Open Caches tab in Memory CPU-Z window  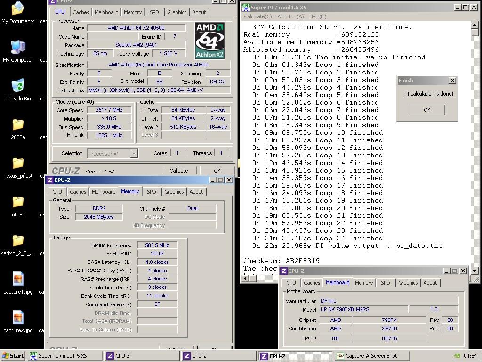78,192
